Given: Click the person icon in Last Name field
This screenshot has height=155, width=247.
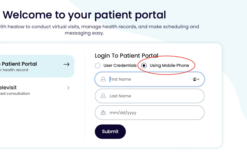Looking at the screenshot, I should [x=103, y=96].
